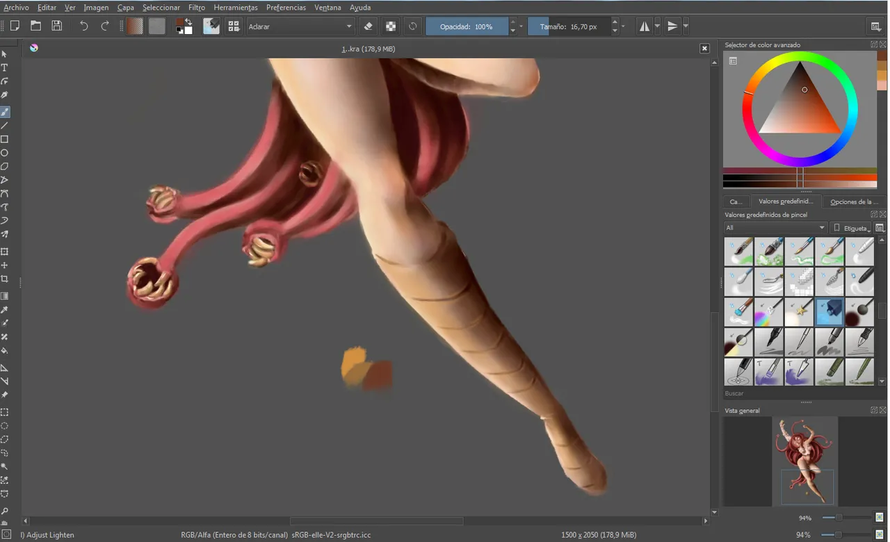This screenshot has width=890, height=542.
Task: Open the Capa menu
Action: 125,8
